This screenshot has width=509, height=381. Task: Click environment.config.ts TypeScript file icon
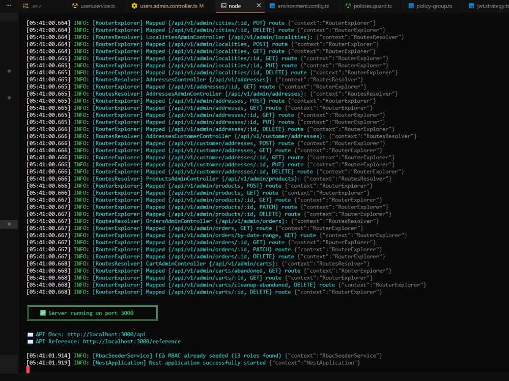click(x=272, y=6)
